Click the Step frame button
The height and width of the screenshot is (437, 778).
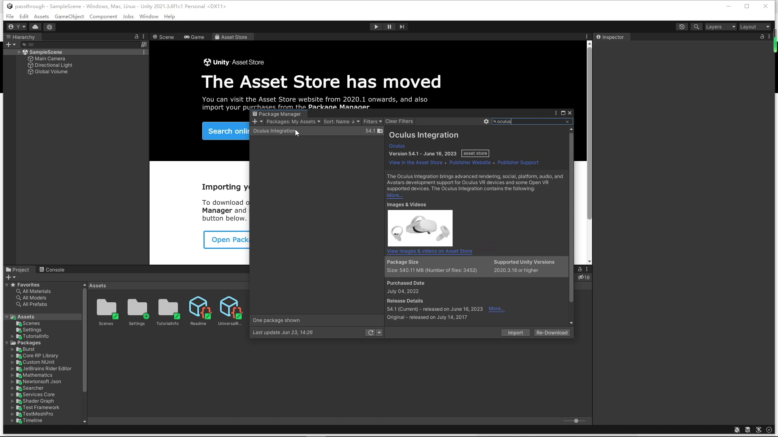click(x=402, y=27)
